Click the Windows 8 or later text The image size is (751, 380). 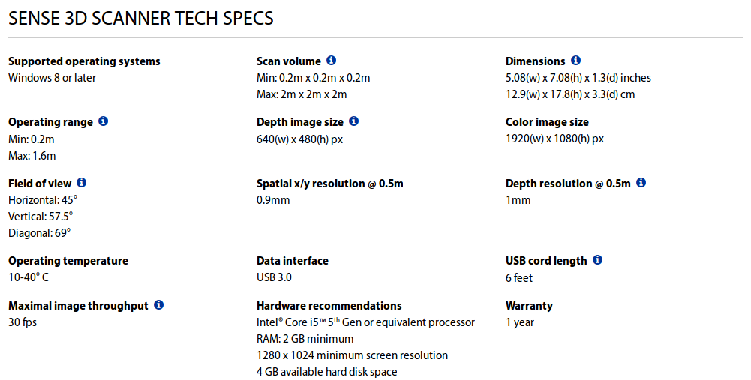[x=53, y=78]
